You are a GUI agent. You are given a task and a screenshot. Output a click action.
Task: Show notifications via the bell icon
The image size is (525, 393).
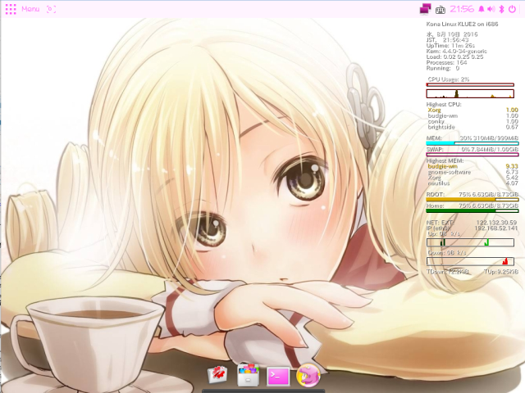click(x=482, y=9)
